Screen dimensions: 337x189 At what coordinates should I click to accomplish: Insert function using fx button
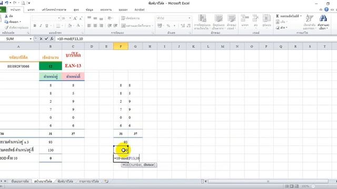coord(52,39)
